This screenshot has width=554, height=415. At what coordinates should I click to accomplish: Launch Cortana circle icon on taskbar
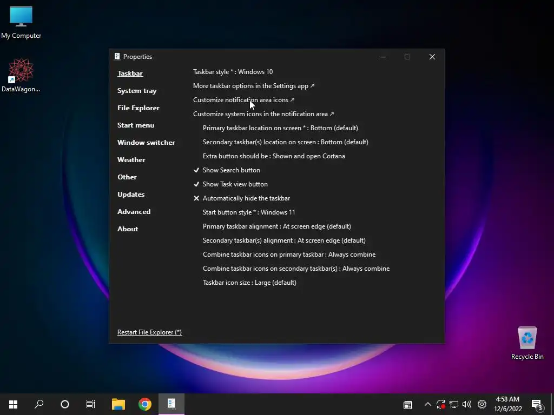coord(65,404)
